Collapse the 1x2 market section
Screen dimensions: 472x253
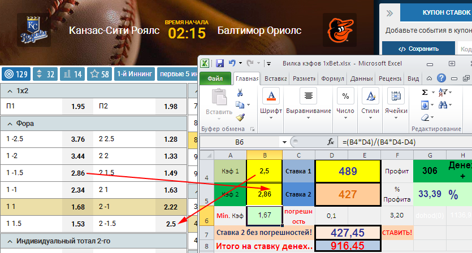10,91
